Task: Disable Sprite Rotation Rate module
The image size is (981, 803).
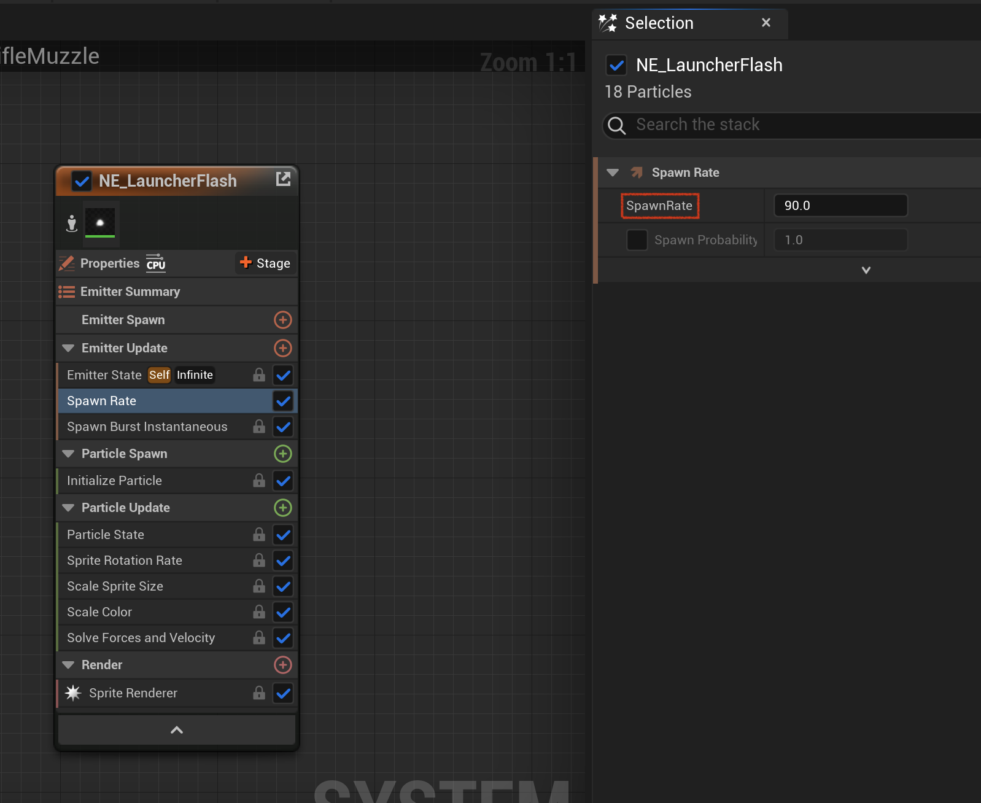Action: 283,561
